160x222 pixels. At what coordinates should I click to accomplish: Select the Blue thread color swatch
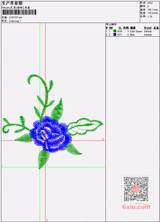[115, 35]
